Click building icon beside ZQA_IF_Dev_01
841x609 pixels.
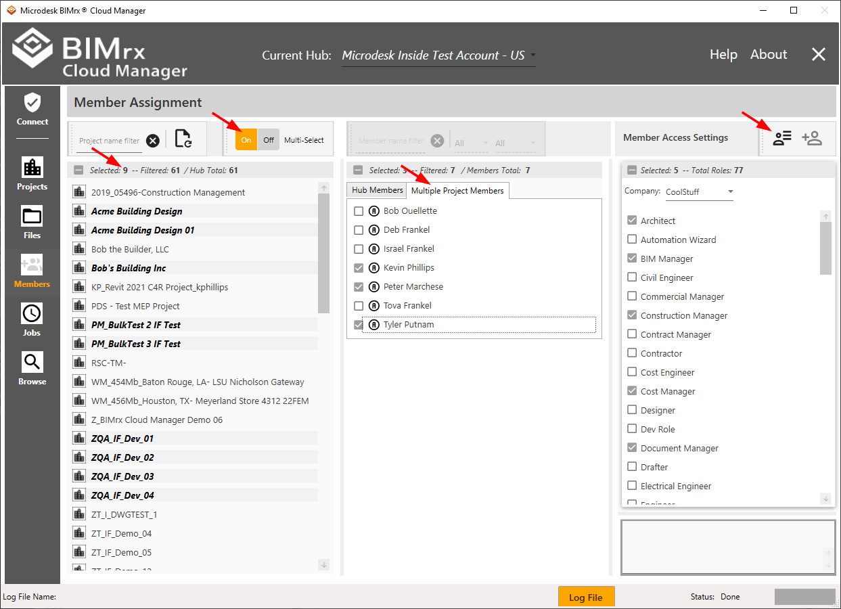tap(79, 438)
